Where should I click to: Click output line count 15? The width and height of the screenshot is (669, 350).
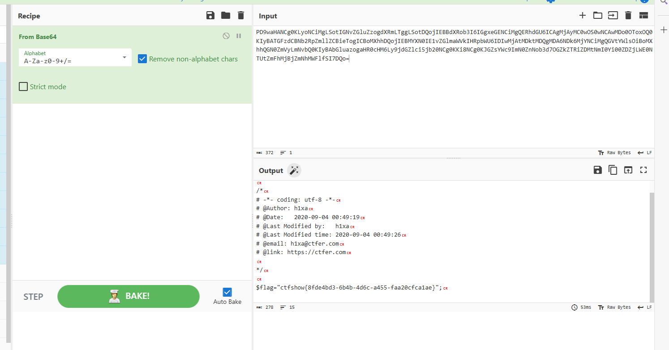[x=287, y=307]
